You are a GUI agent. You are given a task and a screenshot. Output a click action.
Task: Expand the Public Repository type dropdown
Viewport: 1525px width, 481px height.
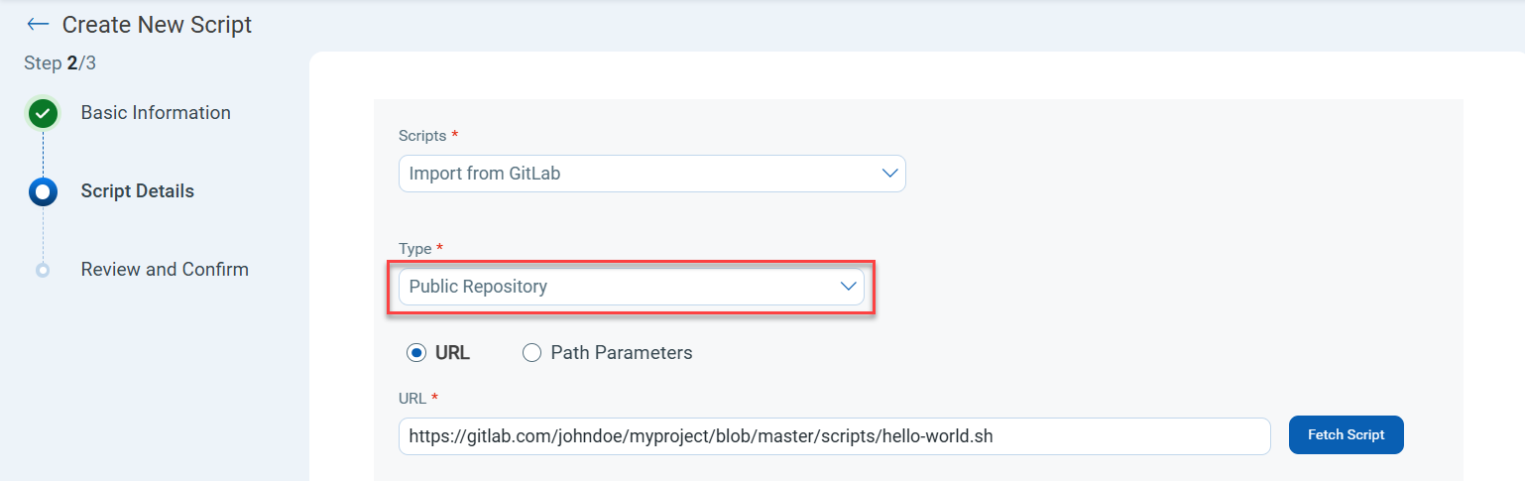tap(631, 287)
